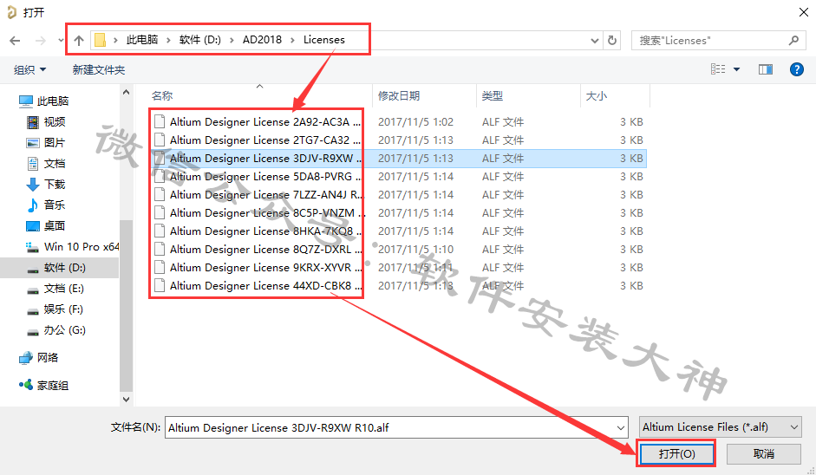This screenshot has height=475, width=816.
Task: Toggle the preview pane icon
Action: 766,69
